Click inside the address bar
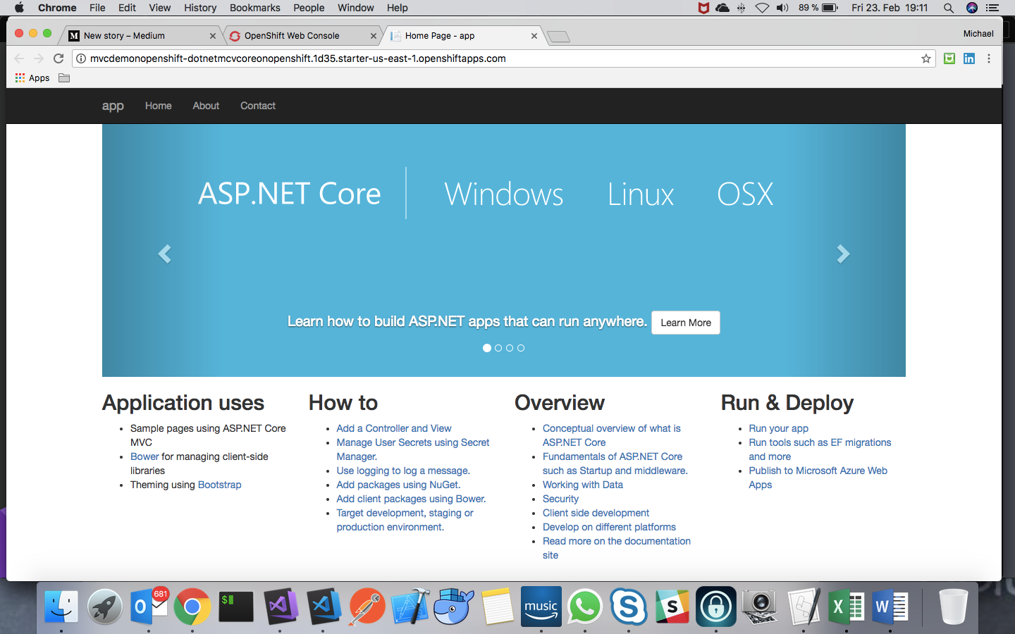 coord(493,58)
